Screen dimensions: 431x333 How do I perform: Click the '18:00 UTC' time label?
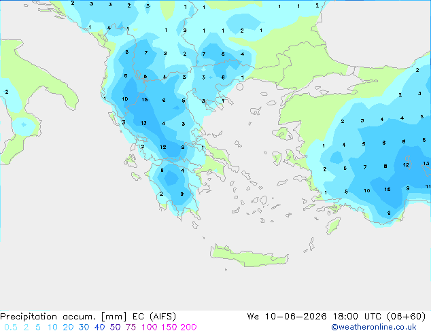click(357, 317)
